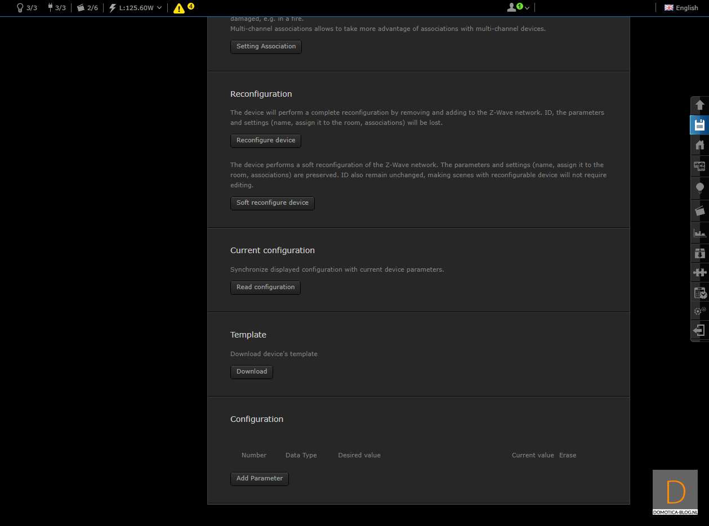Open the gear configuration icon in sidebar
Image resolution: width=709 pixels, height=526 pixels.
point(699,311)
